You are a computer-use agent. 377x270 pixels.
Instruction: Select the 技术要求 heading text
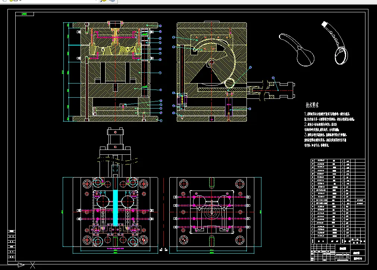coord(312,105)
